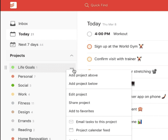Click the Inbox tray icon
Image resolution: width=168 pixels, height=140 pixels.
pyautogui.click(x=13, y=23)
